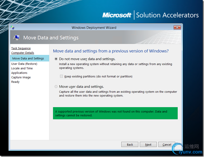The image size is (204, 157).
Task: Click the Move Data and Settings header computer icon
Action: 17,38
